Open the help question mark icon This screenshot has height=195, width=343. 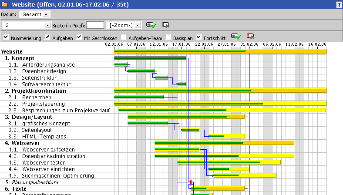[x=339, y=5]
